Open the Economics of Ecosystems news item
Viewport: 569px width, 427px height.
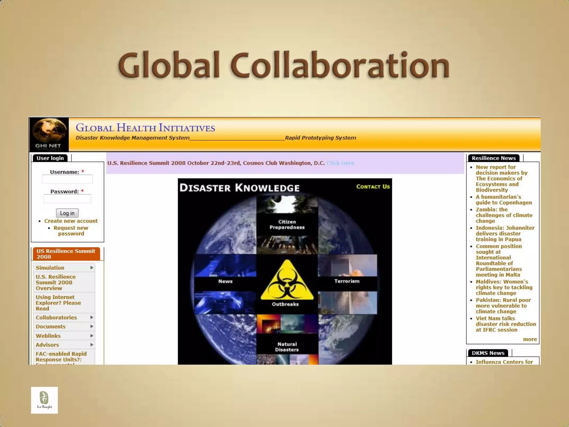(x=501, y=178)
